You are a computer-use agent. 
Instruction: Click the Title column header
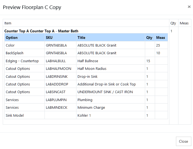click(x=81, y=38)
